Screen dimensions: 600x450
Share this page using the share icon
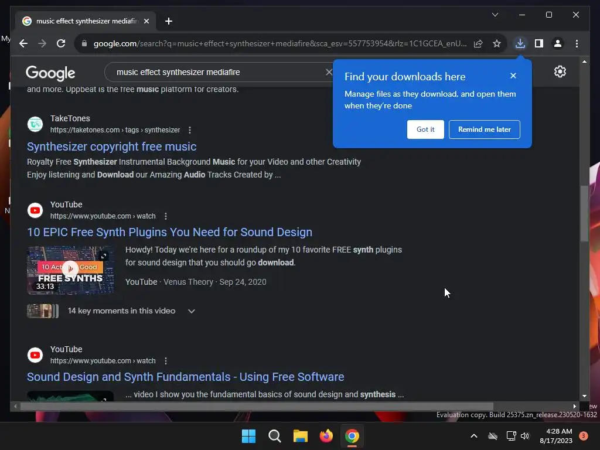point(478,43)
